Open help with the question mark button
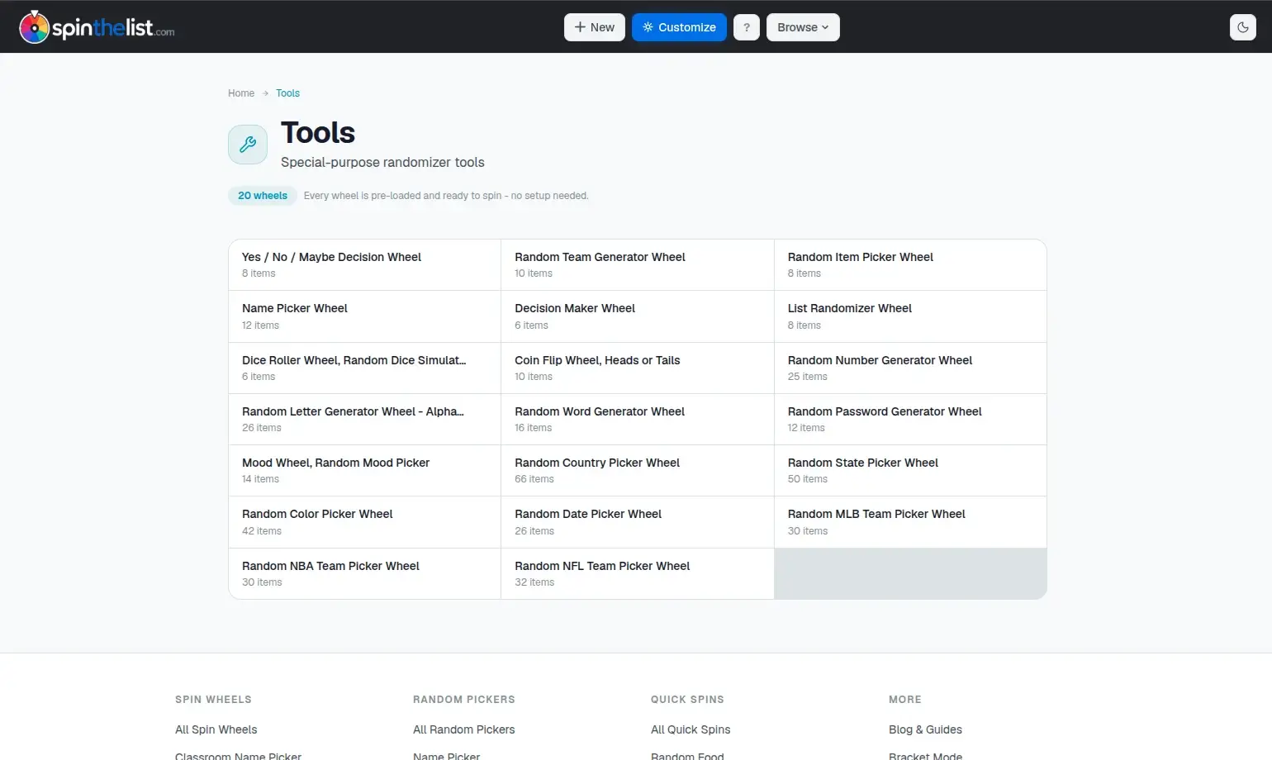 pos(746,27)
